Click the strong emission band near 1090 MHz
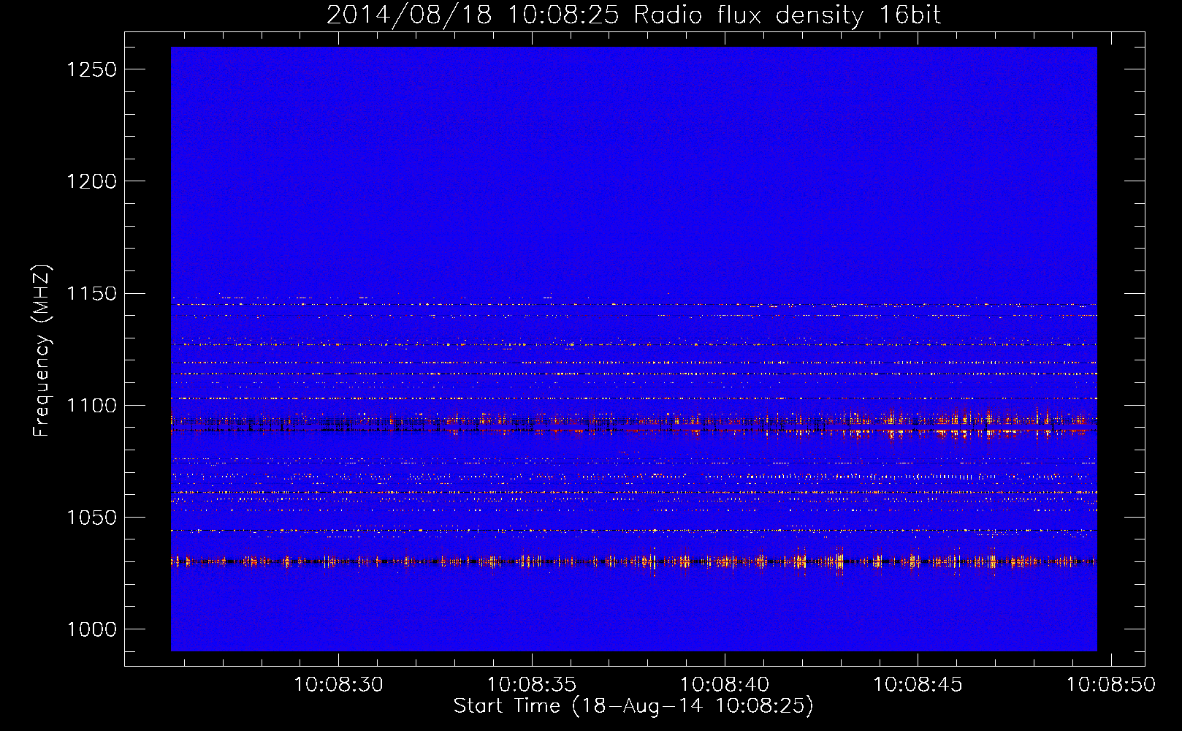 pyautogui.click(x=634, y=424)
